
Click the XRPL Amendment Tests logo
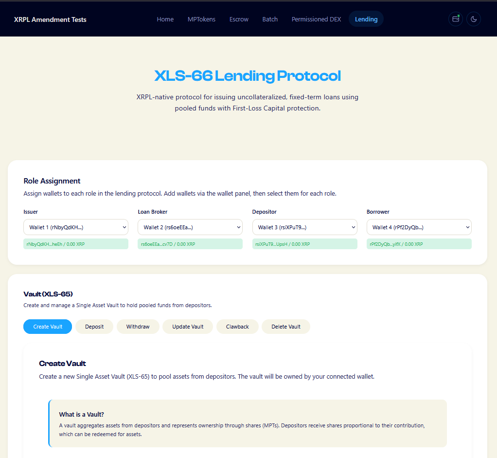pos(50,19)
